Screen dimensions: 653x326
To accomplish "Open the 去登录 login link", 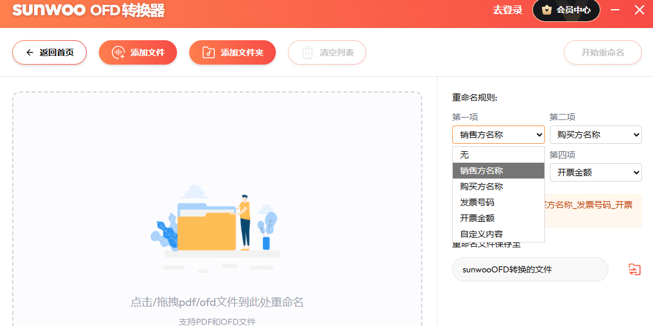I will click(x=507, y=10).
